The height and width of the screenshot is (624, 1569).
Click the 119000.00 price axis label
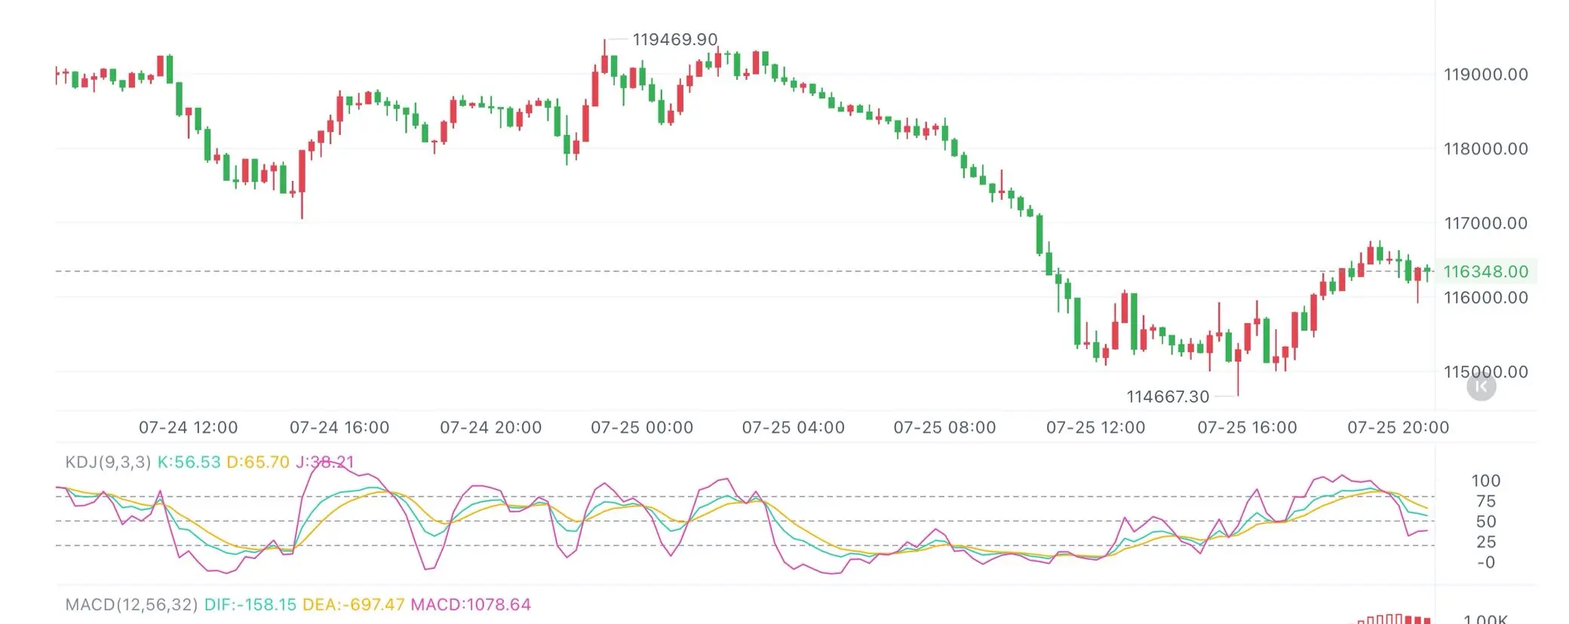[1486, 75]
